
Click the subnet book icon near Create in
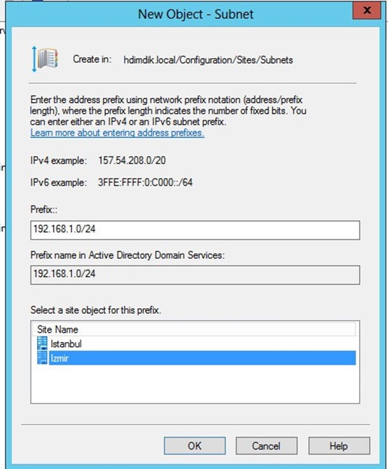pyautogui.click(x=45, y=59)
